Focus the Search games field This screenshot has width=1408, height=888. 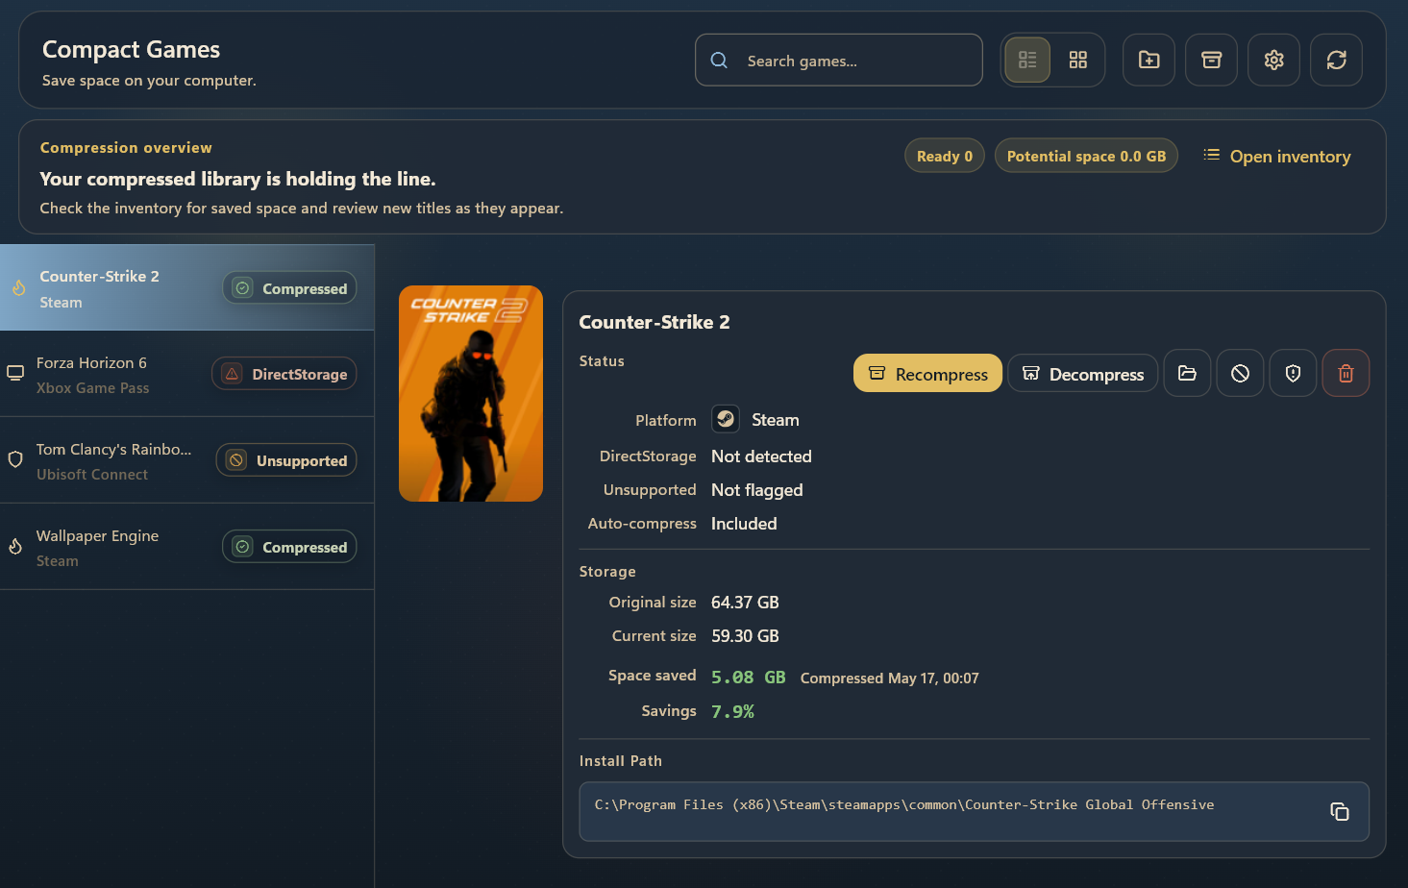tap(839, 60)
